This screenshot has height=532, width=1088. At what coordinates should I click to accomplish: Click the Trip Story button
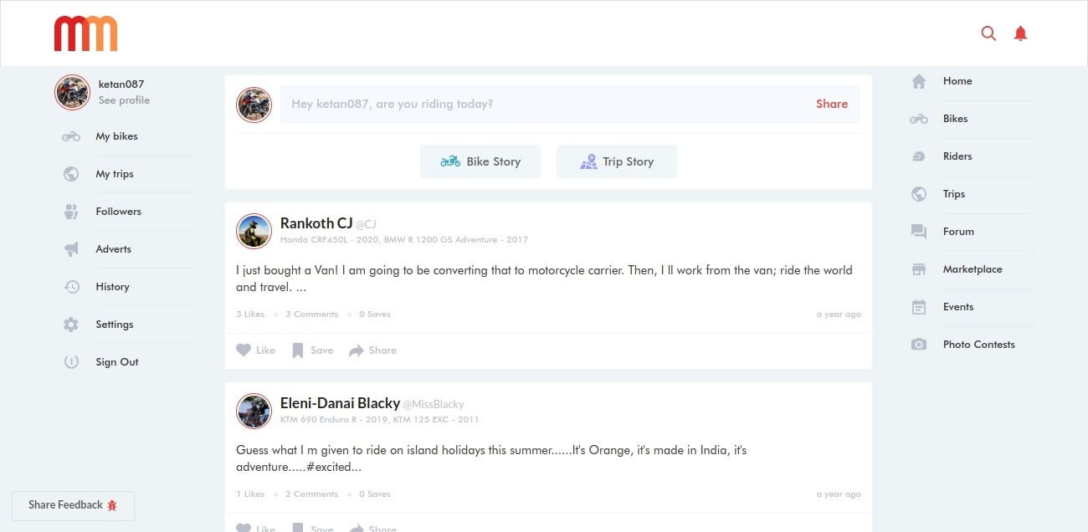click(617, 161)
